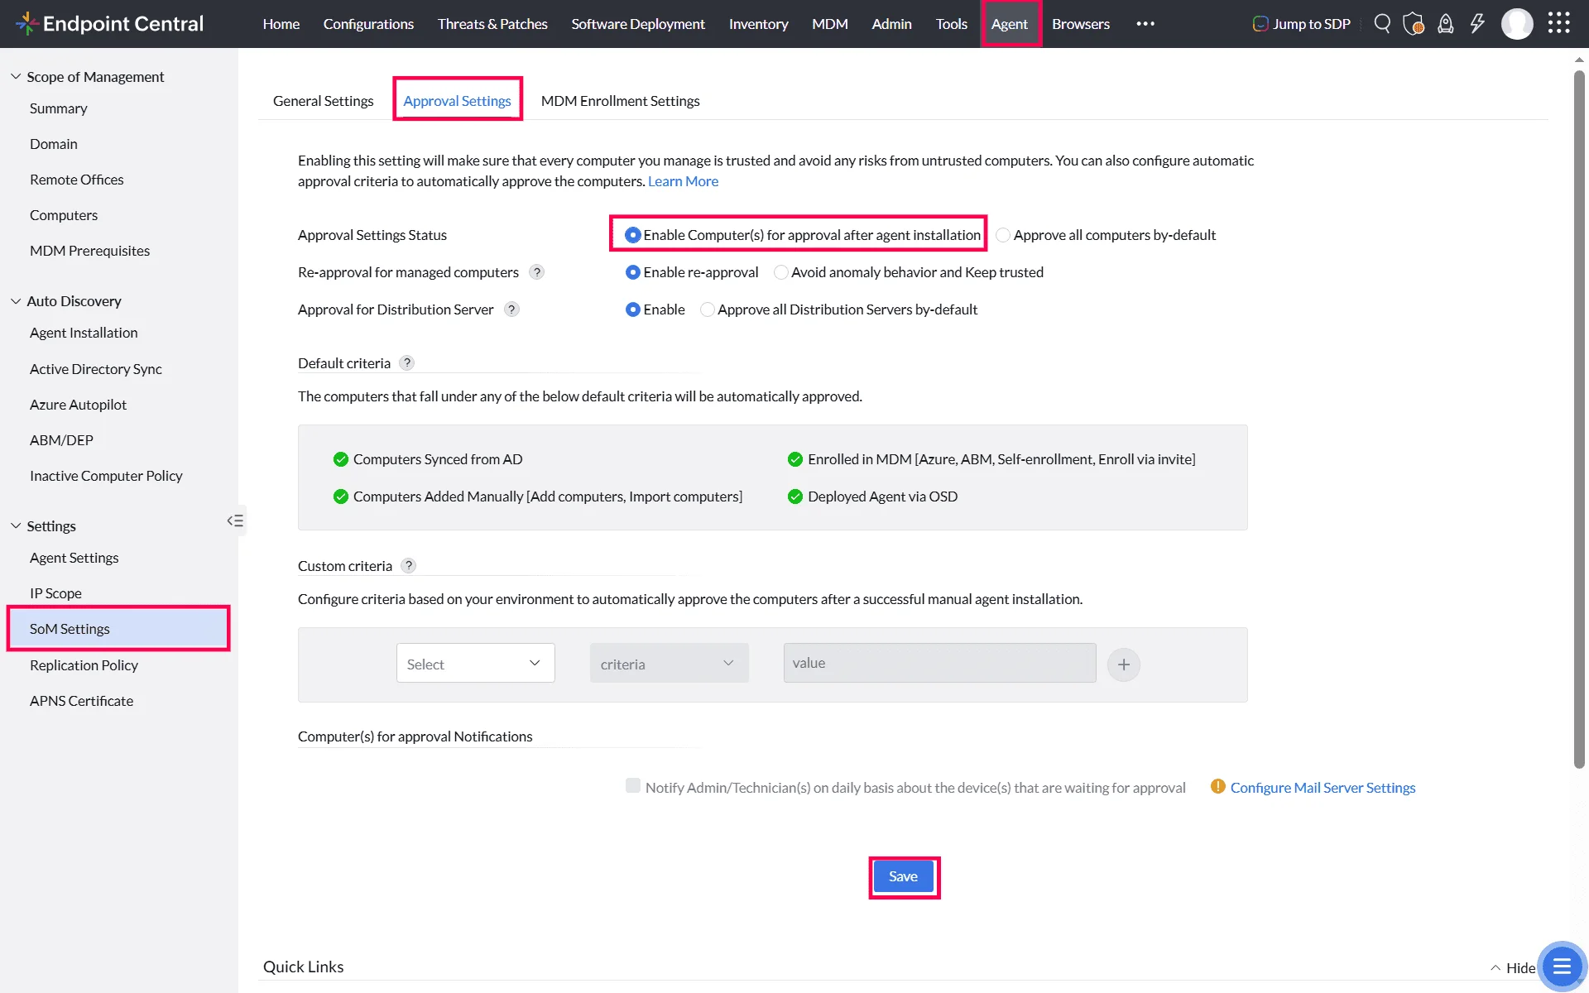Click help icon next to Approval for Distribution Server
This screenshot has height=993, width=1589.
(512, 309)
